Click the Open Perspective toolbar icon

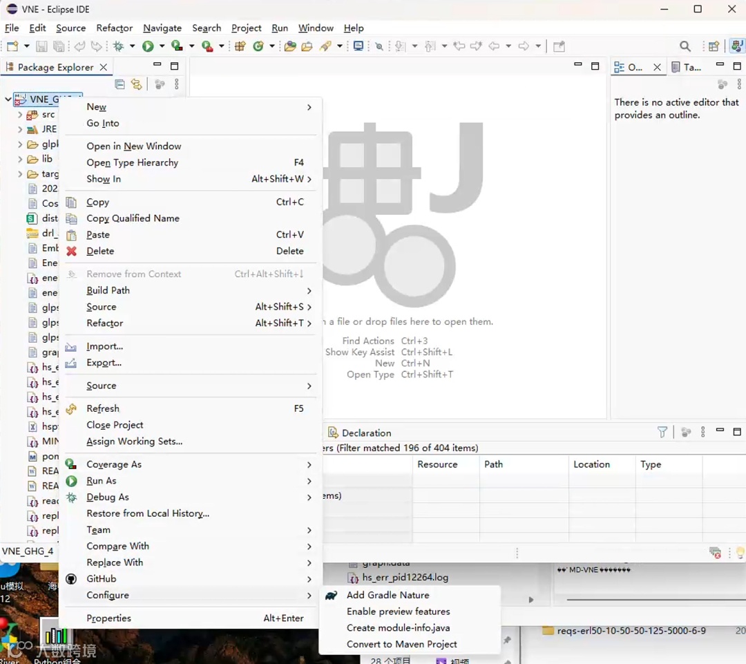click(x=714, y=46)
